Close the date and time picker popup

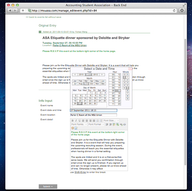click(130, 69)
